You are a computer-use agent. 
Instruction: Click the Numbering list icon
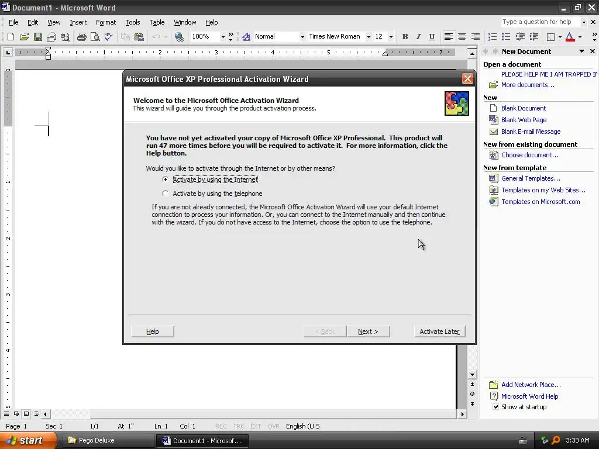[x=493, y=37]
